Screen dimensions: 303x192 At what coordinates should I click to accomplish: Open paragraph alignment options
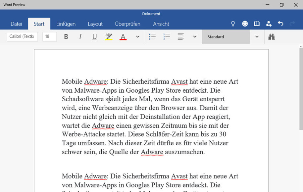pyautogui.click(x=181, y=36)
